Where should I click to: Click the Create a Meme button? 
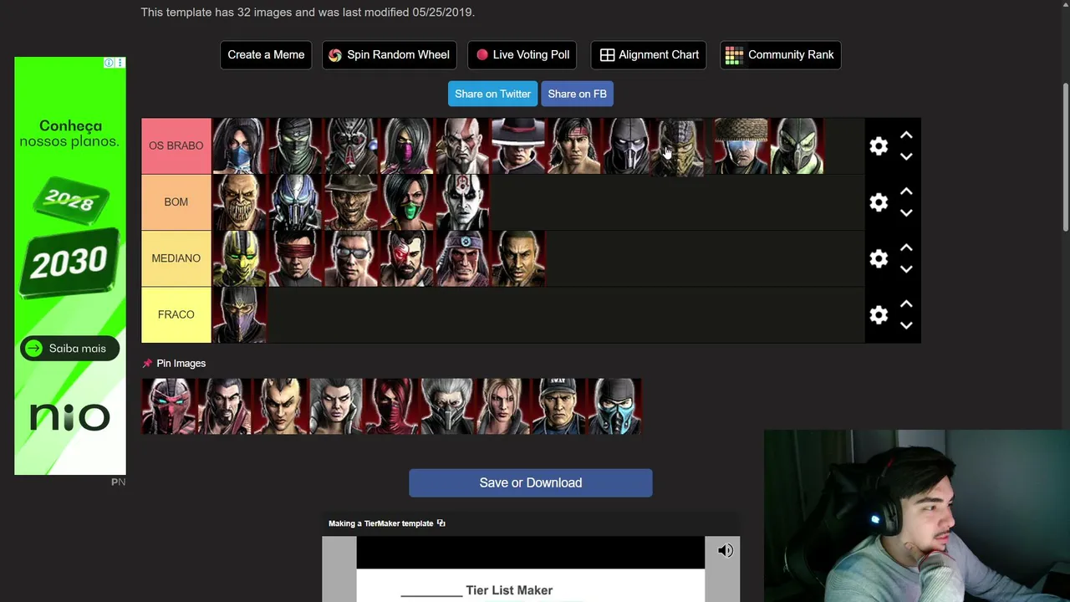pyautogui.click(x=266, y=55)
